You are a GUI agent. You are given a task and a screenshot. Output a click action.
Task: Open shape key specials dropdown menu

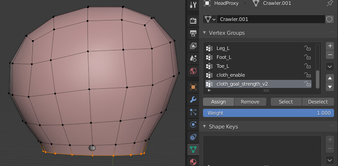click(x=330, y=160)
